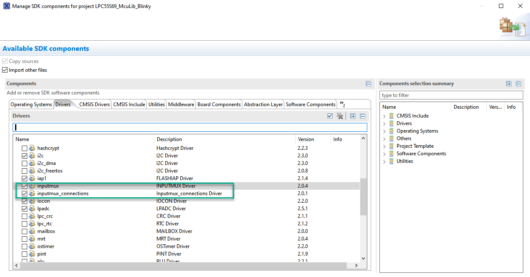The width and height of the screenshot is (530, 277).
Task: Click the SDK package icon in the banner
Action: (x=512, y=26)
